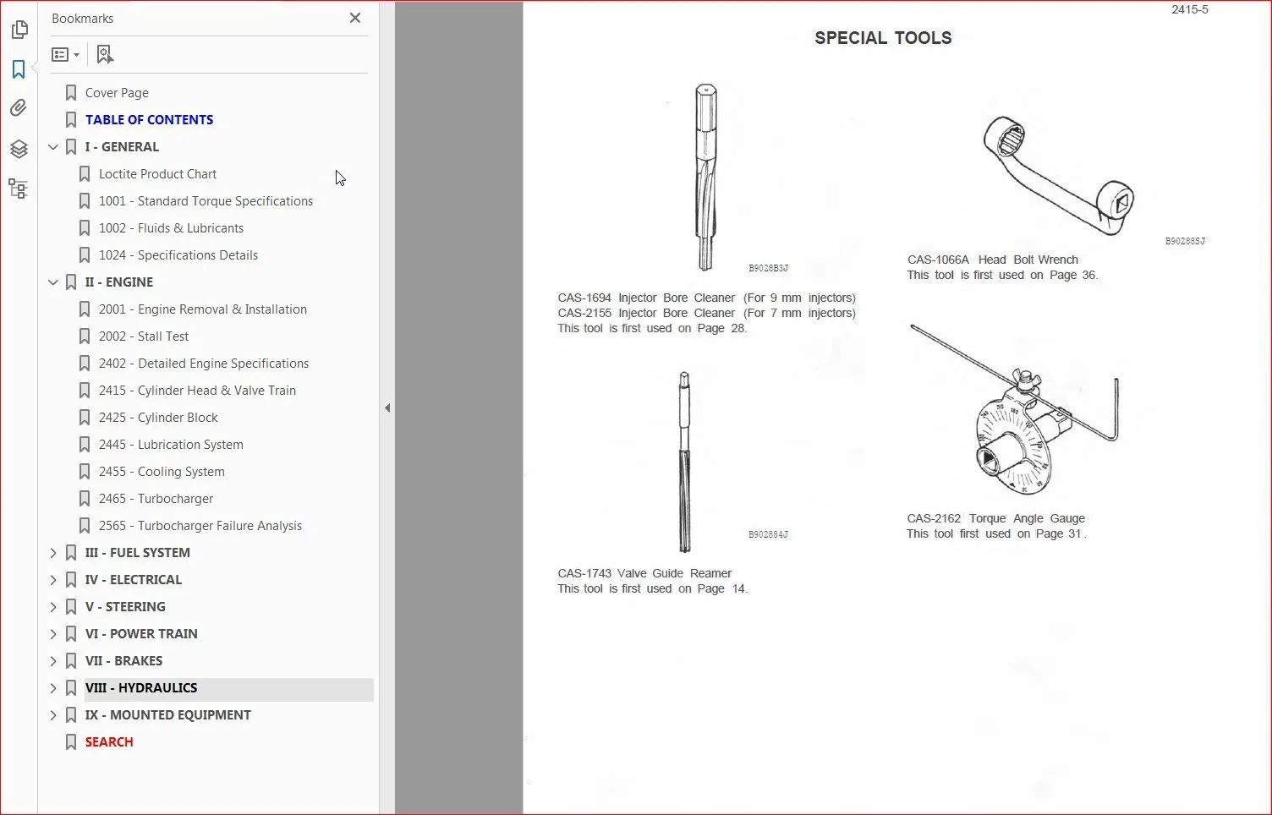This screenshot has width=1272, height=815.
Task: Expand the VI - POWER TRAIN section
Action: pyautogui.click(x=53, y=634)
